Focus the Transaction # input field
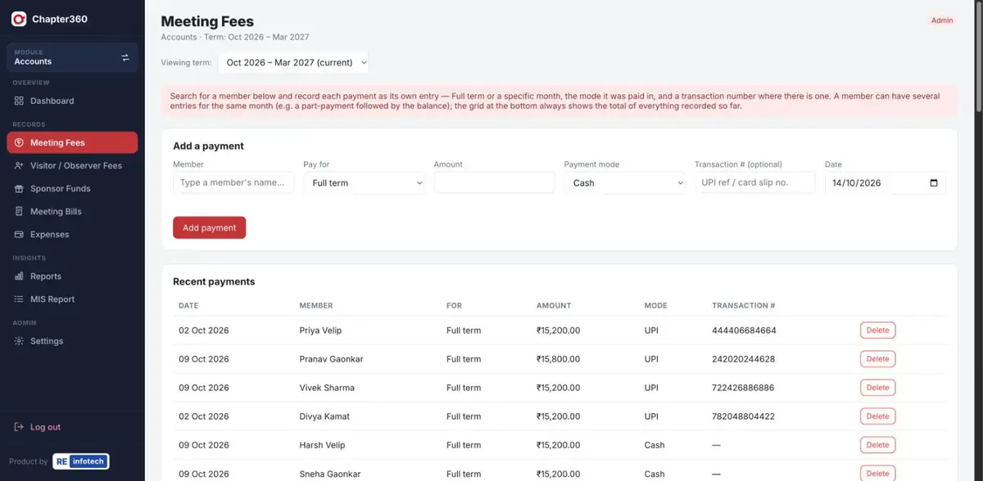 (755, 182)
